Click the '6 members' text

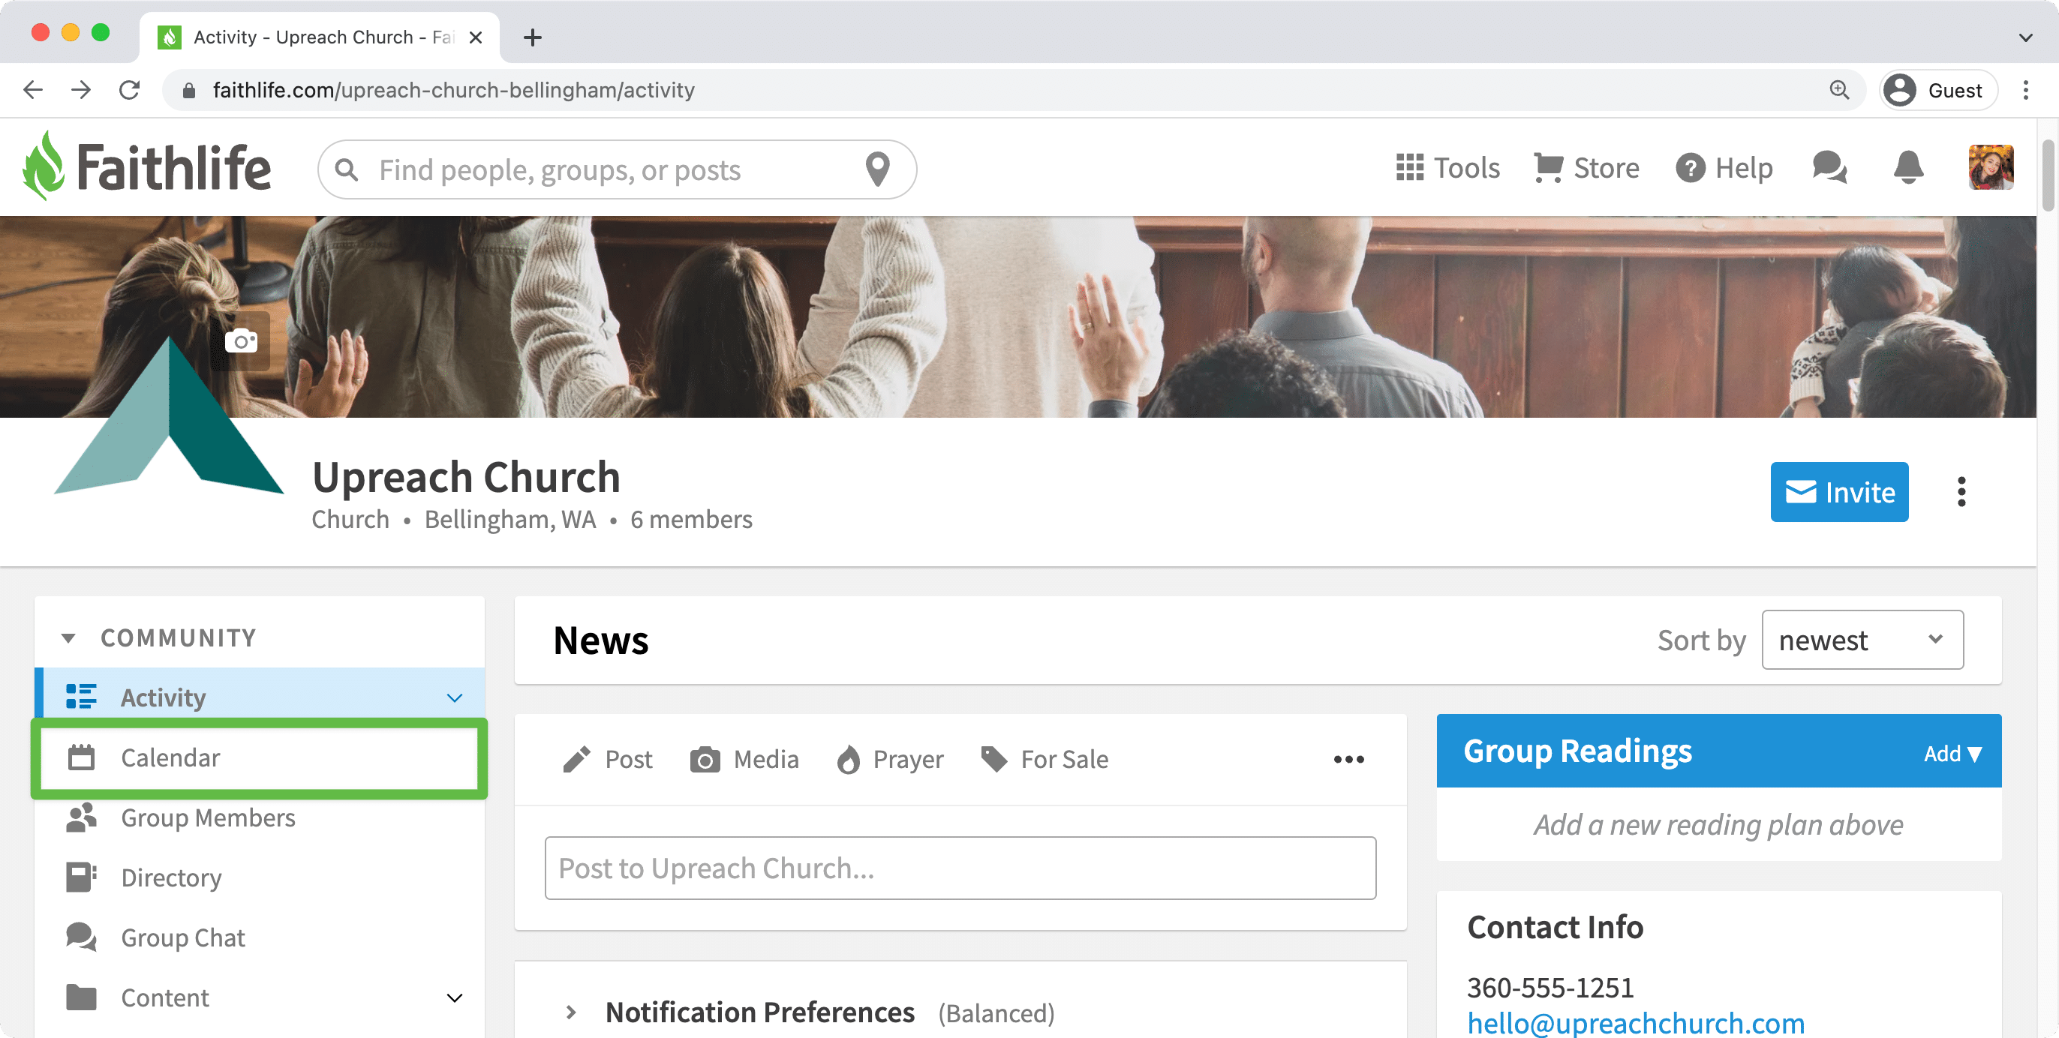coord(690,520)
